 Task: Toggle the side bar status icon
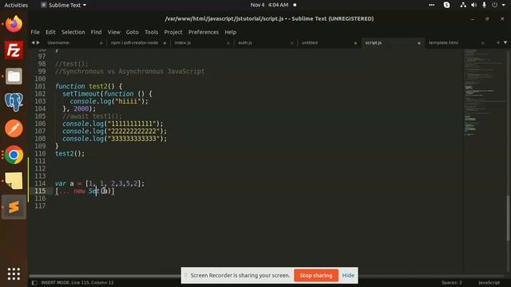(x=34, y=283)
